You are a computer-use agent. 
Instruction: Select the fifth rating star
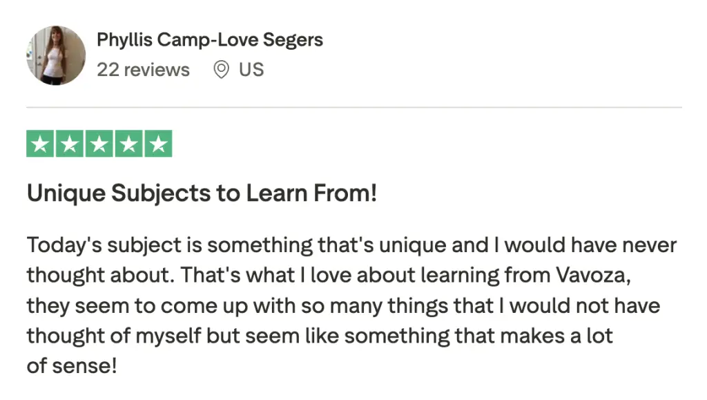point(158,144)
